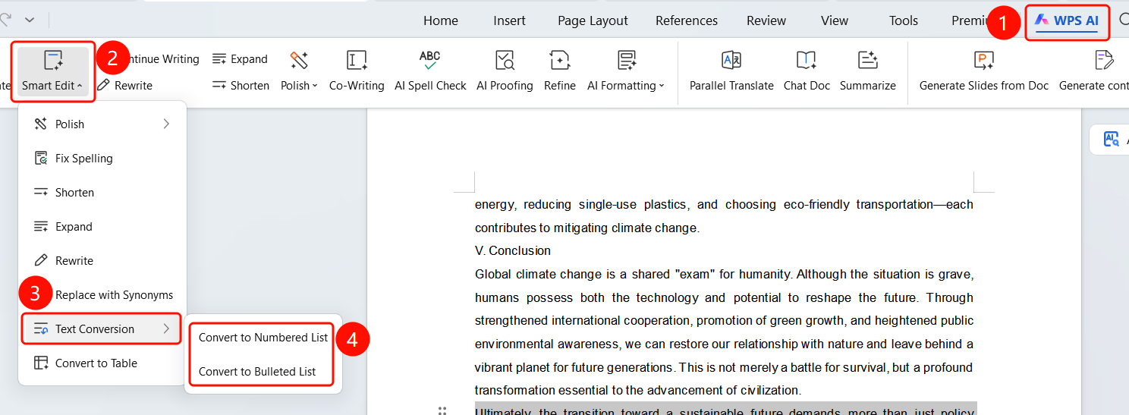
Task: Choose Polish in Smart Edit menu
Action: (102, 124)
